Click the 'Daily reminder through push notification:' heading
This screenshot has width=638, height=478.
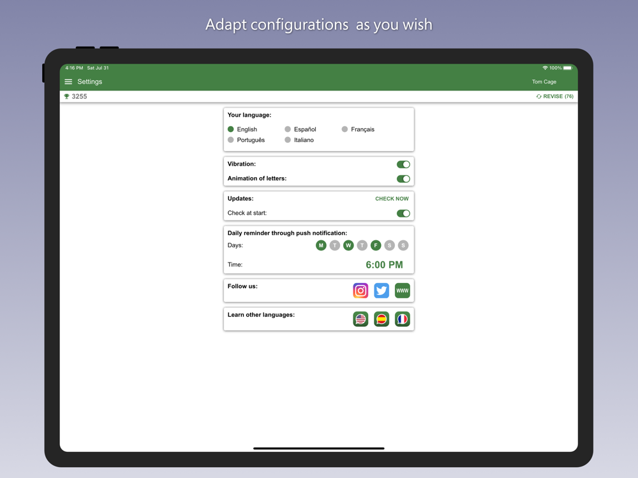[287, 233]
